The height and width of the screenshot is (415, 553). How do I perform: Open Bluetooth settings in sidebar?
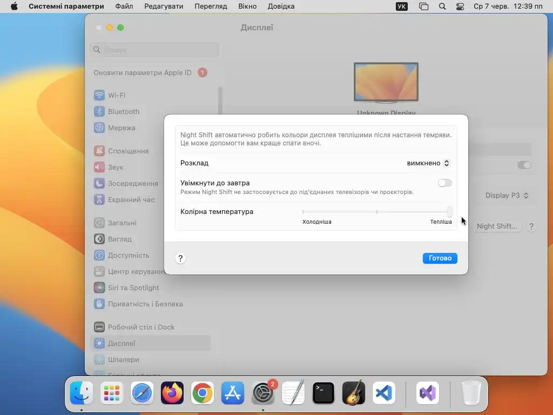point(117,111)
